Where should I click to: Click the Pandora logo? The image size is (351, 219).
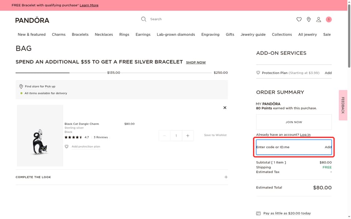pyautogui.click(x=32, y=20)
